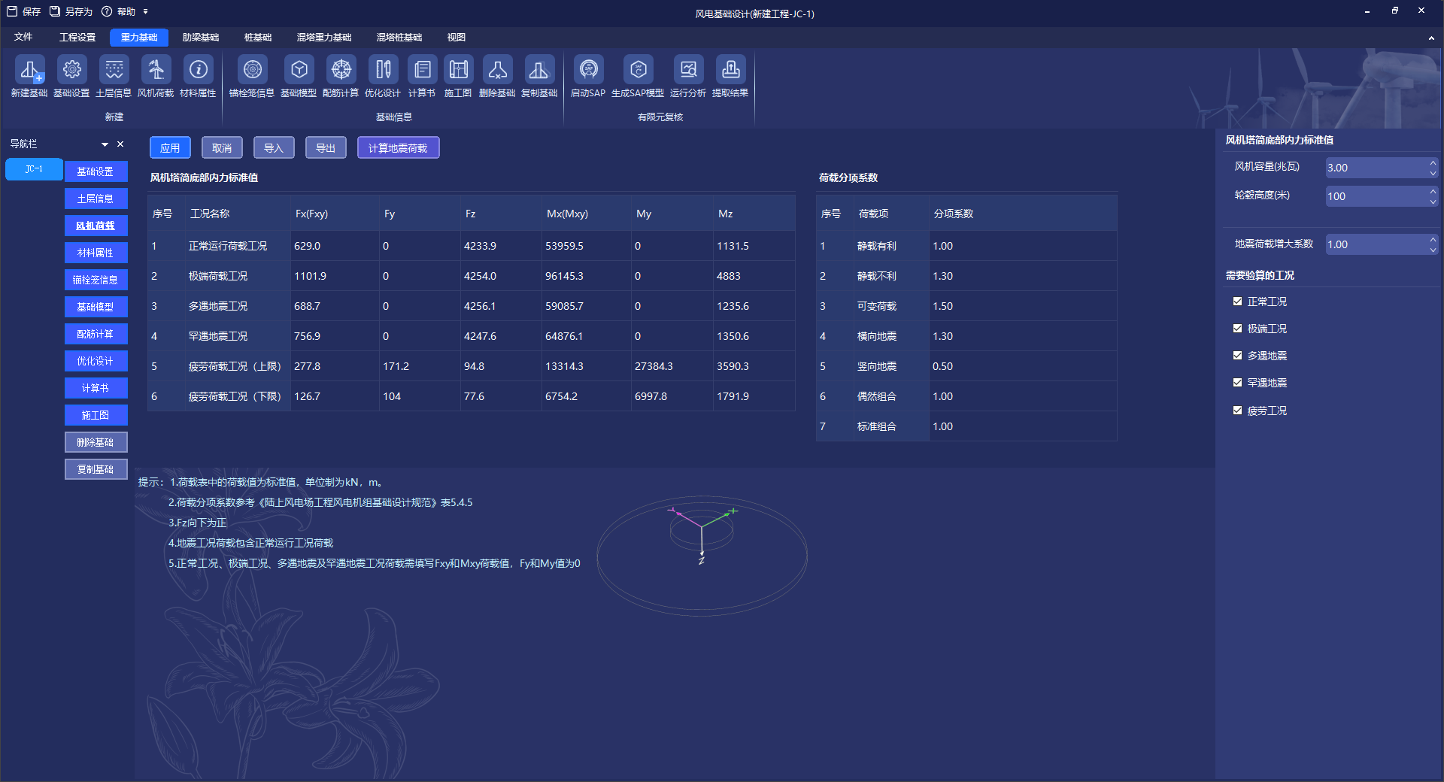Click the 新建基础 (new foundation) icon
Screen dimensions: 1444x782
[x=29, y=71]
